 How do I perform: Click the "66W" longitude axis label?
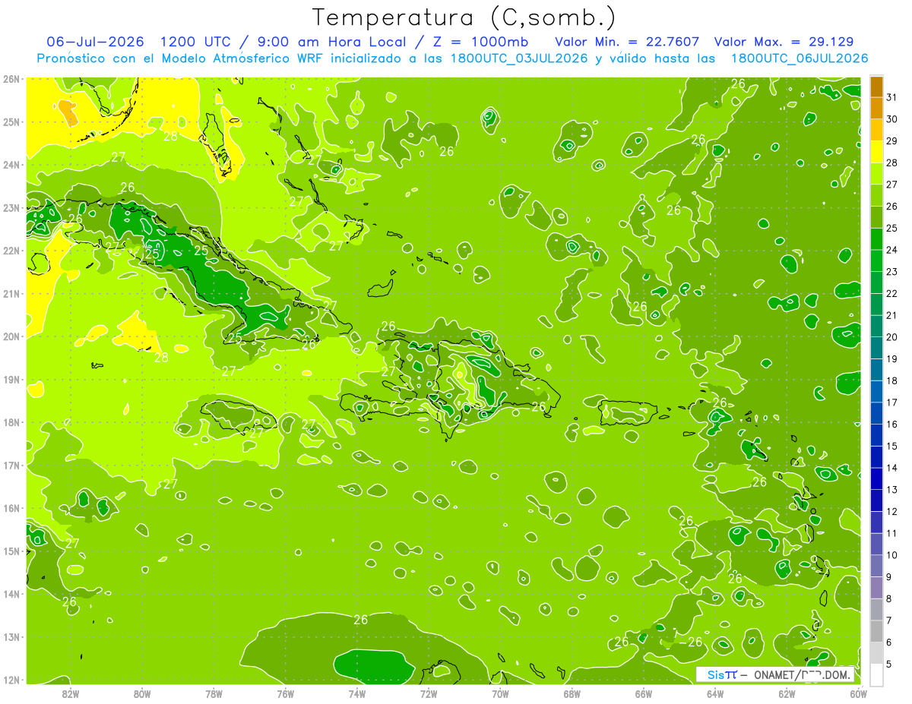644,693
